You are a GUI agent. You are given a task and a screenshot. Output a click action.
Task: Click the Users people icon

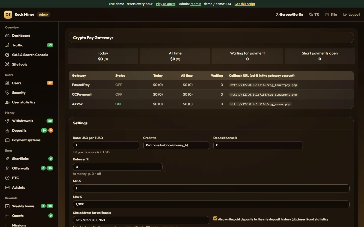tap(7, 83)
